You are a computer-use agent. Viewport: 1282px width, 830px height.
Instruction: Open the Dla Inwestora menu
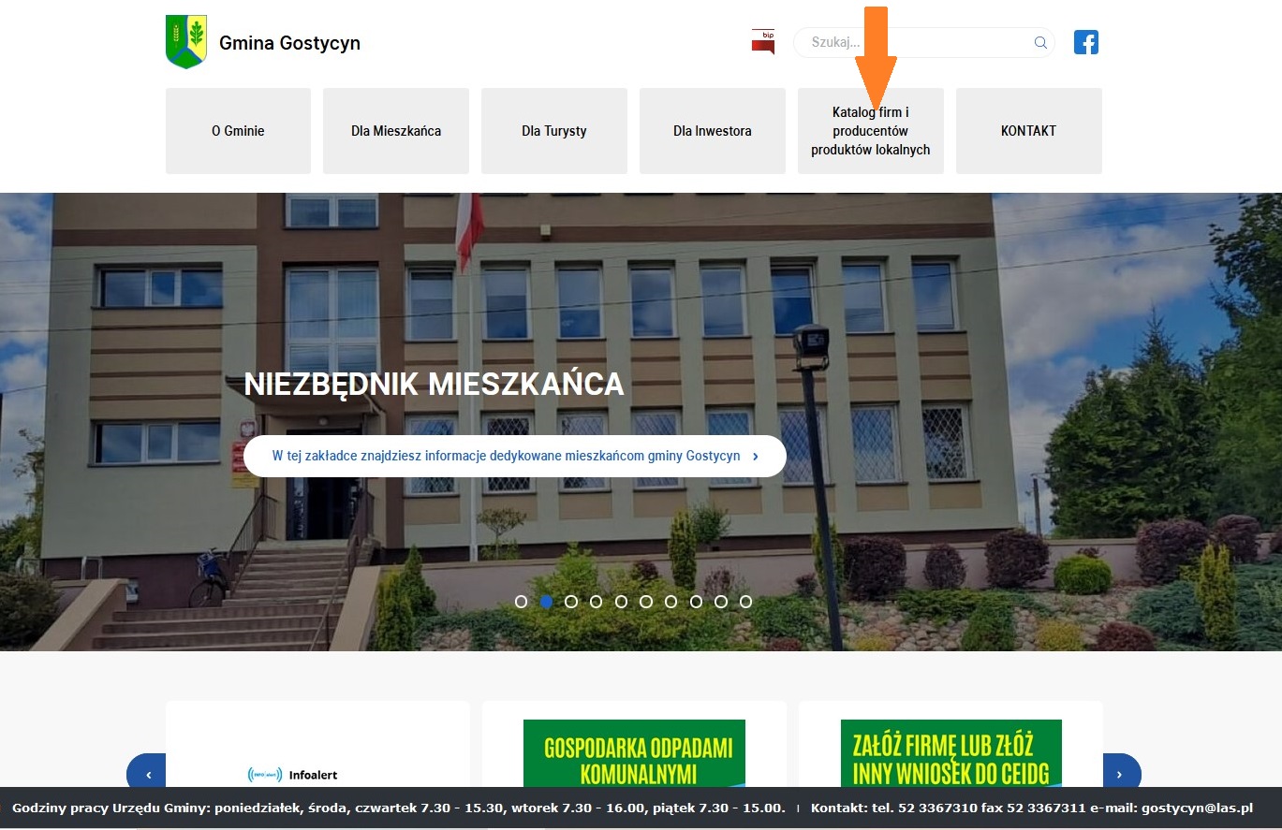(713, 131)
